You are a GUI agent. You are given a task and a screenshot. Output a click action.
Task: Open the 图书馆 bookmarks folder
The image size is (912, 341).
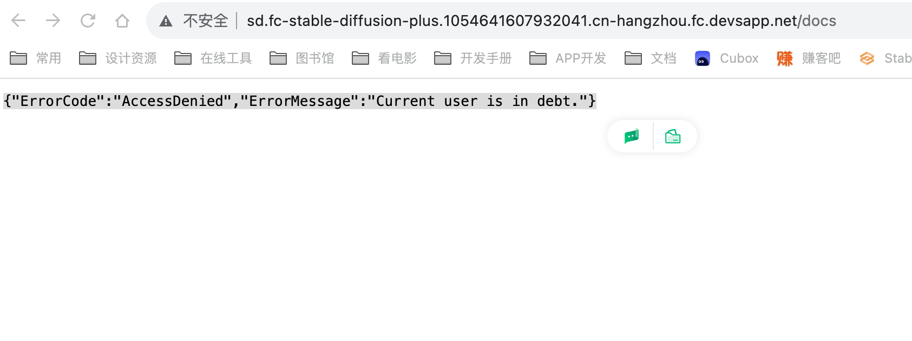[x=302, y=58]
